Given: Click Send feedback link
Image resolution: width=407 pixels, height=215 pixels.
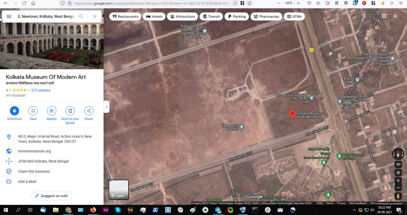Looking at the screenshot, I should tap(357, 203).
